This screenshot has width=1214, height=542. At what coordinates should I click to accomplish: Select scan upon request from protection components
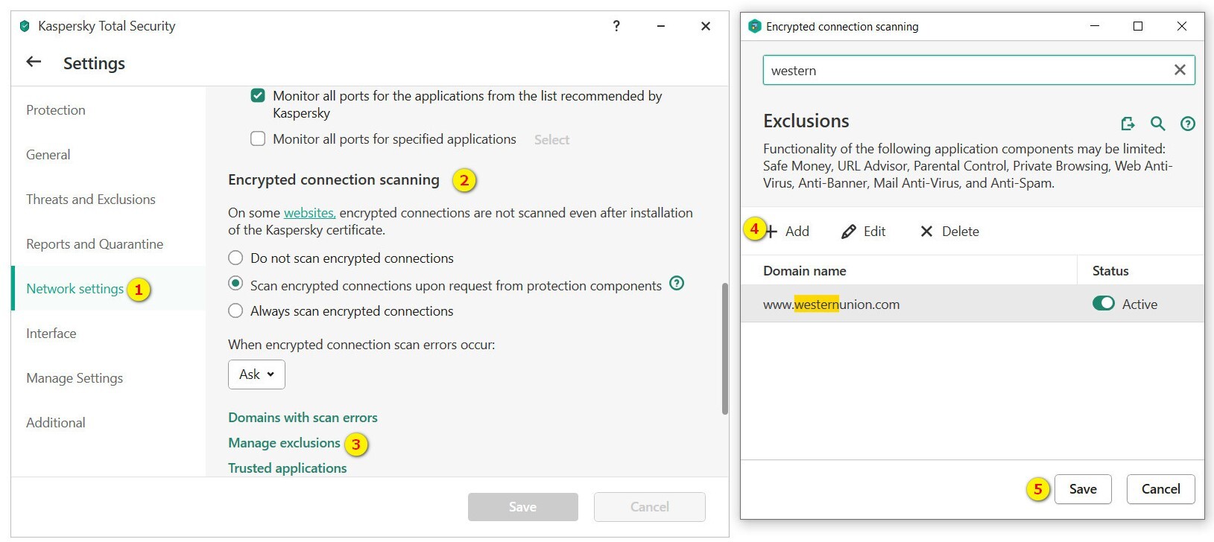(235, 283)
